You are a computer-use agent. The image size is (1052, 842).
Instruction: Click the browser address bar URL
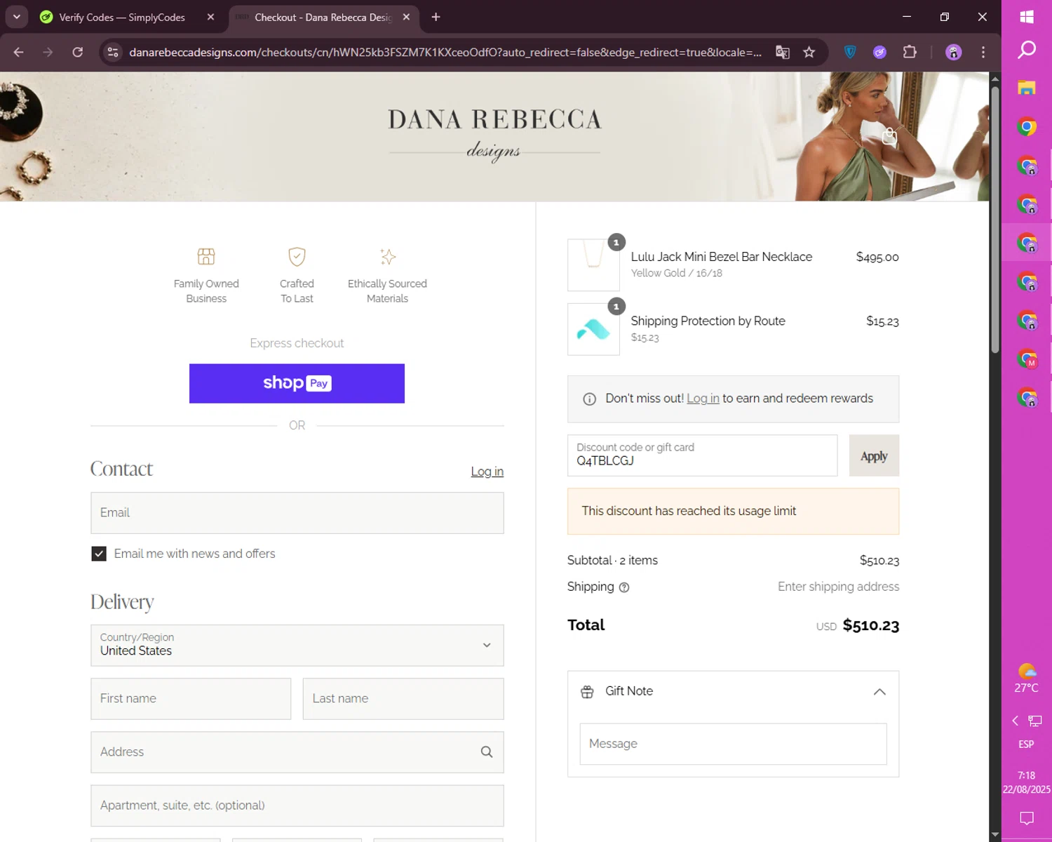pos(445,52)
